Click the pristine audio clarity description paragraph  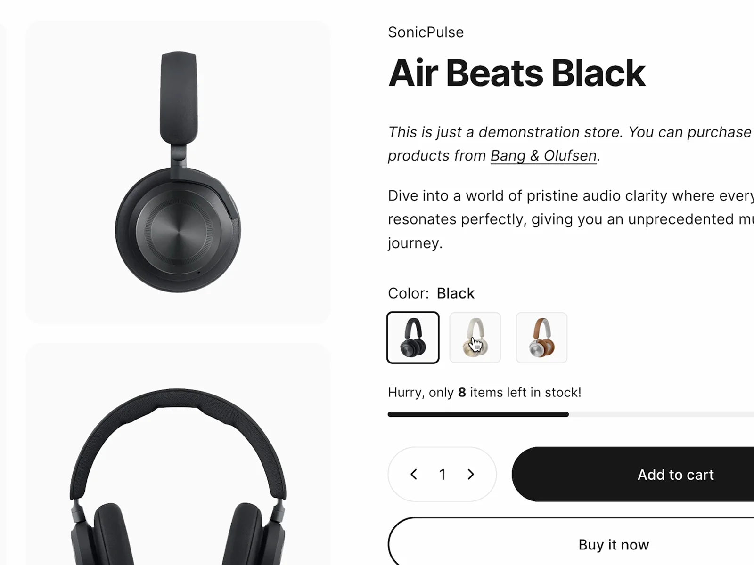point(571,219)
